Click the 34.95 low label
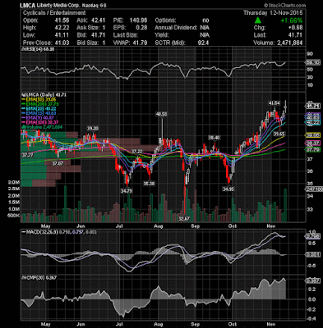This screenshot has height=328, width=323. click(228, 189)
